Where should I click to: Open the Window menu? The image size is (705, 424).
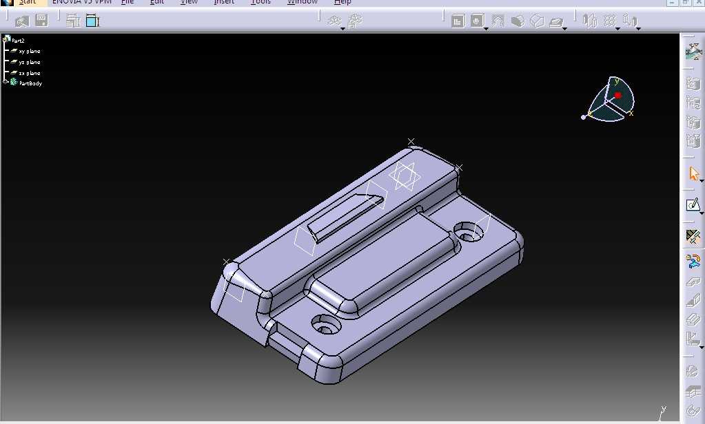click(x=303, y=2)
